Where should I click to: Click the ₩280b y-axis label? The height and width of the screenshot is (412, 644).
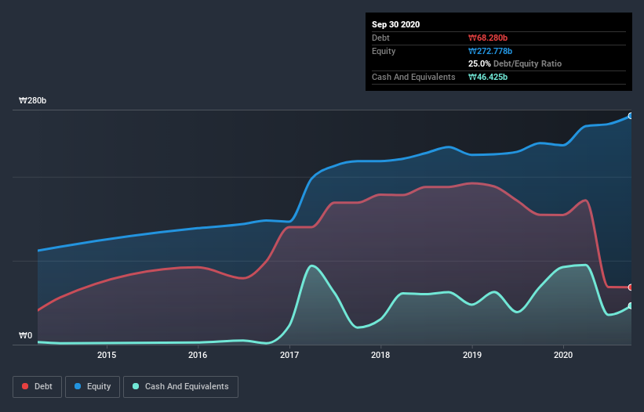[32, 100]
